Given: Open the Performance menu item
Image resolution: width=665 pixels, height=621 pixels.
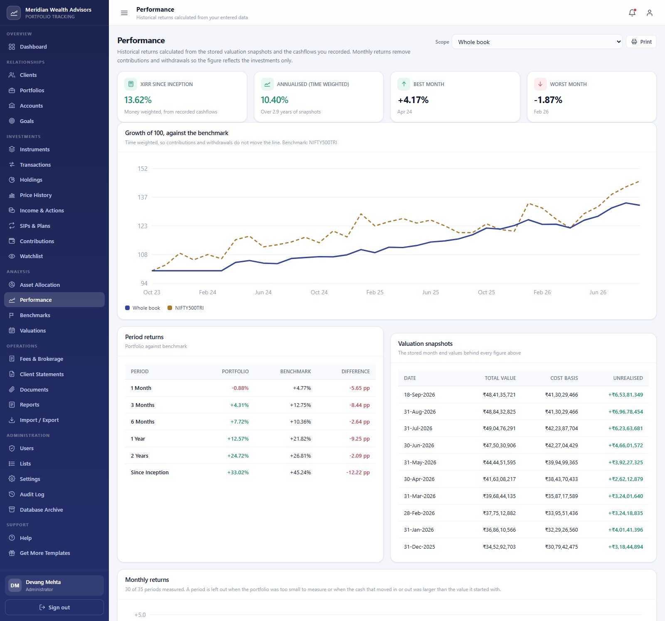Looking at the screenshot, I should coord(54,300).
